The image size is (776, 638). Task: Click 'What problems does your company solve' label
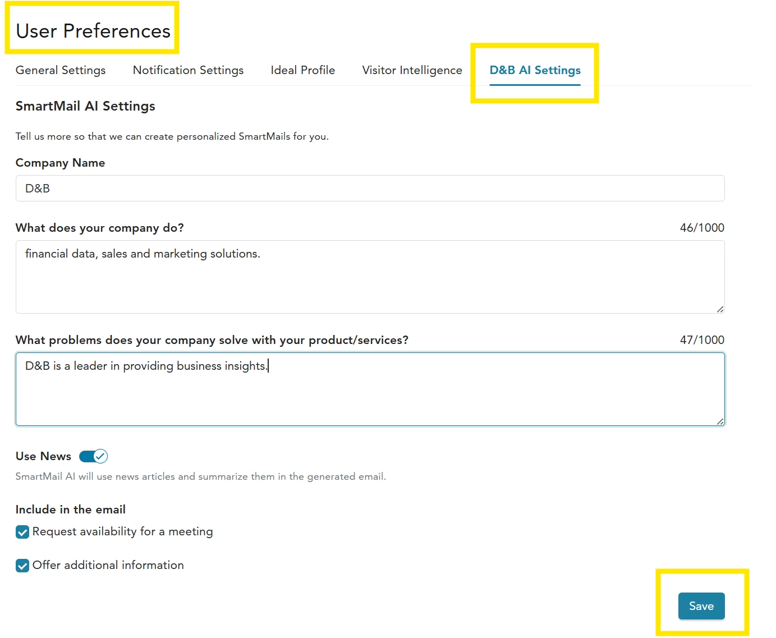point(212,340)
